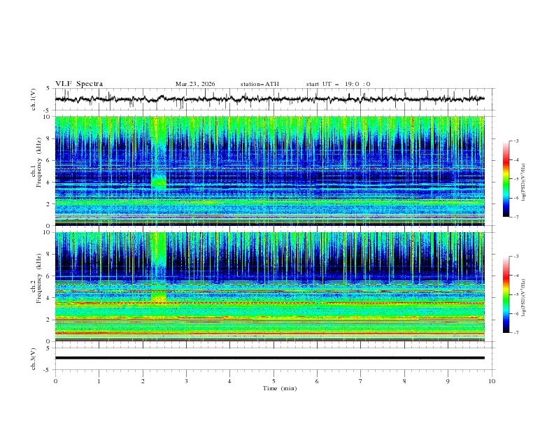Click the upper color scale bar for ch.1

506,179
